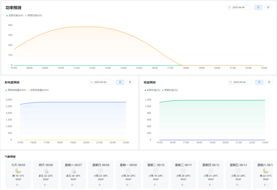Select the cloud icon on 星期六 06/07
Image resolution: width=277 pixels, height=190 pixels.
(73, 171)
